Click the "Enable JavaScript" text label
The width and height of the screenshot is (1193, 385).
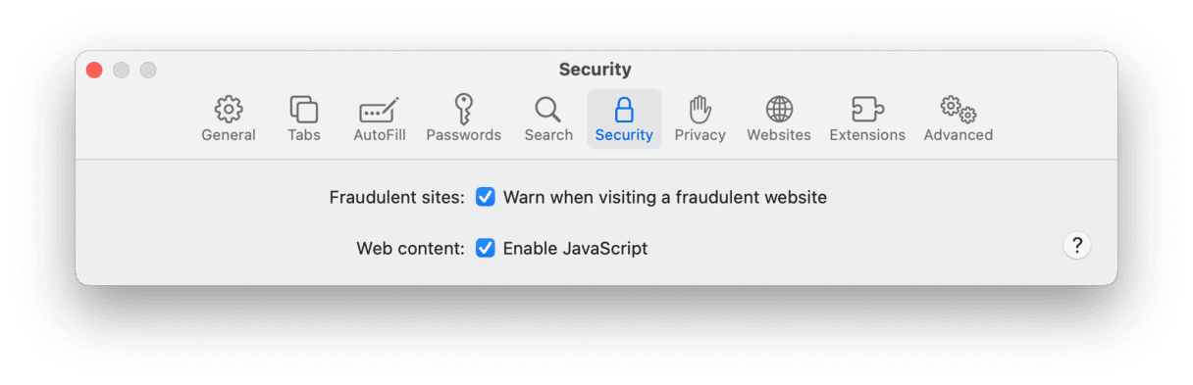pos(576,249)
